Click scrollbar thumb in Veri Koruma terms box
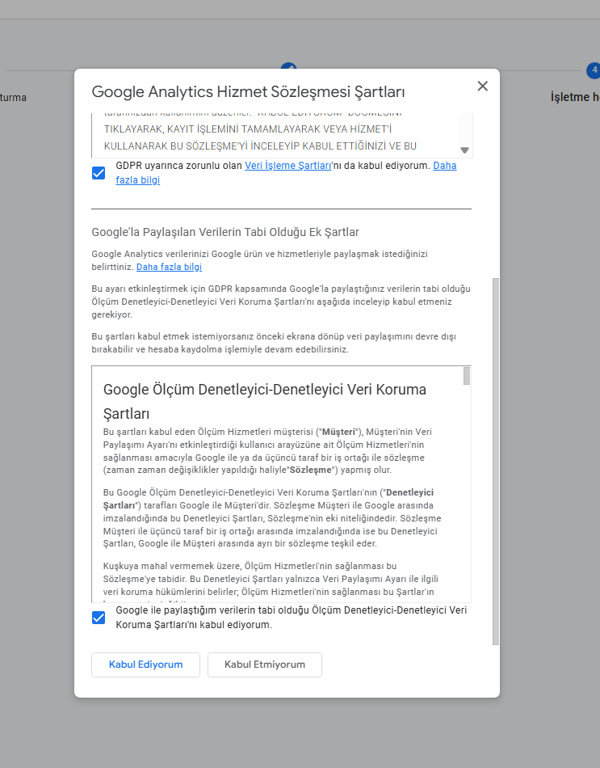The image size is (600, 768). pos(466,376)
